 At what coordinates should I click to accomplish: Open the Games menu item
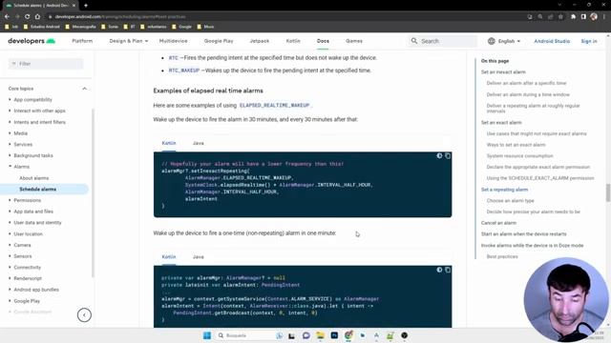pyautogui.click(x=354, y=41)
